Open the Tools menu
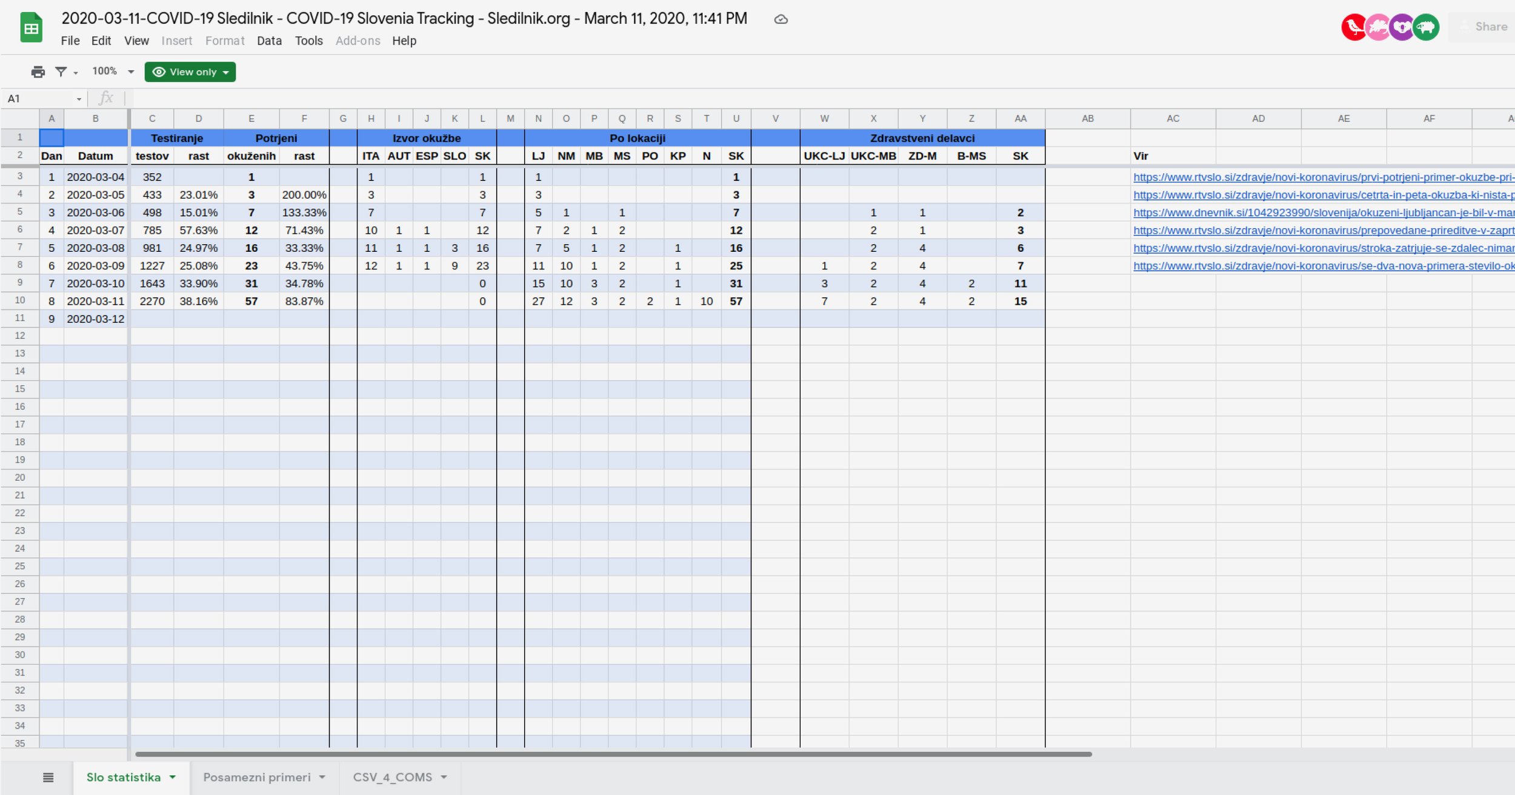This screenshot has height=795, width=1515. click(x=308, y=41)
